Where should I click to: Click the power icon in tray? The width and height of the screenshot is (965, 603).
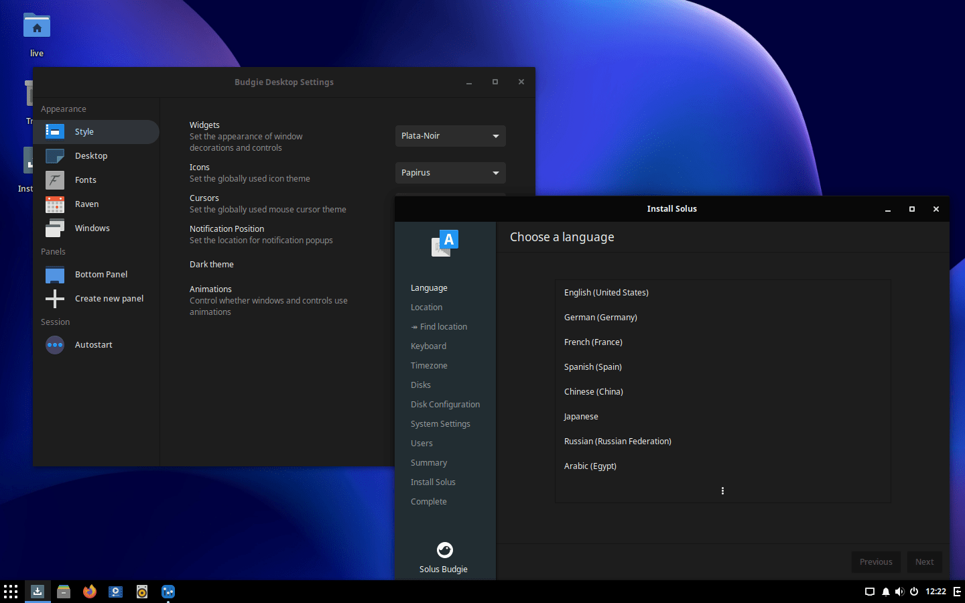tap(913, 592)
